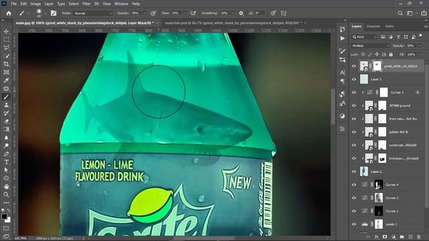The image size is (429, 241).
Task: Open the Window menu
Action: [x=121, y=3]
